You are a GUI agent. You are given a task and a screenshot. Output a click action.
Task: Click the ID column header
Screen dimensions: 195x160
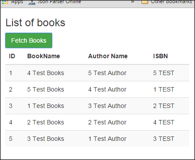point(12,56)
